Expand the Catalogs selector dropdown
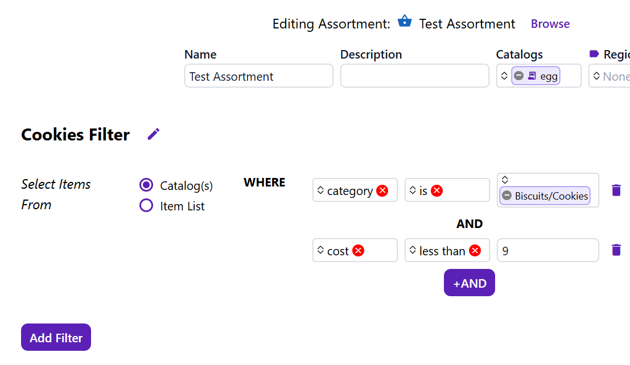 [x=504, y=76]
